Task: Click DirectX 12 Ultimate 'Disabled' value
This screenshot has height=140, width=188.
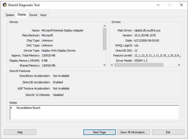Action: [x=58, y=95]
